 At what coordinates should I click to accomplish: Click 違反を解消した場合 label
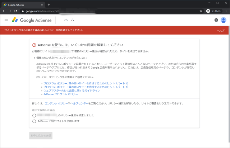click(43, 110)
